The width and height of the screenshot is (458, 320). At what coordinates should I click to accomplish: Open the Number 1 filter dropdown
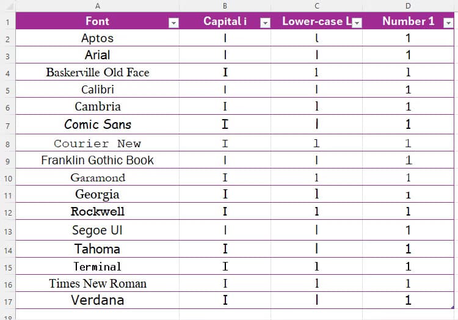tap(449, 23)
